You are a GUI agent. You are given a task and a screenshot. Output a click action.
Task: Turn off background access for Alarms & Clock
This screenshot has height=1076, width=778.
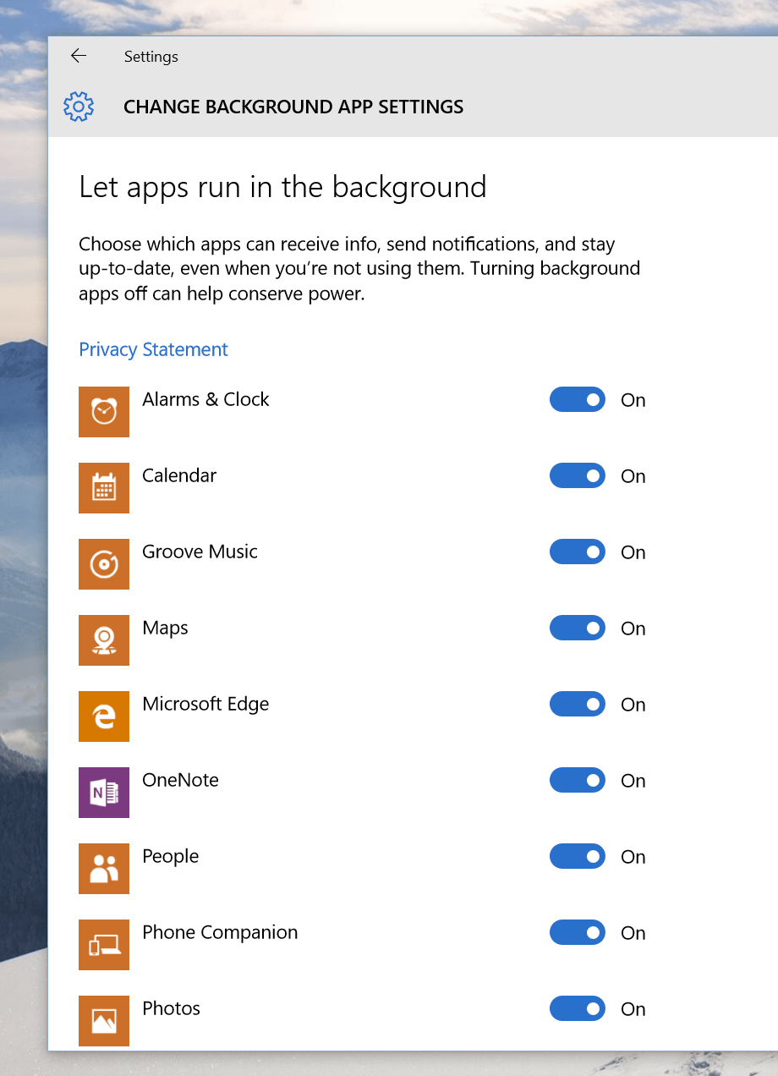578,399
